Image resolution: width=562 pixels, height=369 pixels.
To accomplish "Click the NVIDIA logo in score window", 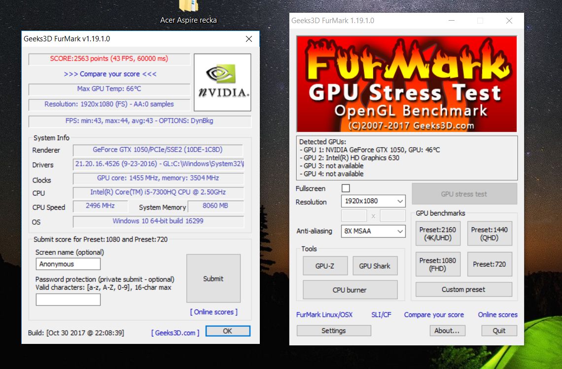I will (x=222, y=82).
